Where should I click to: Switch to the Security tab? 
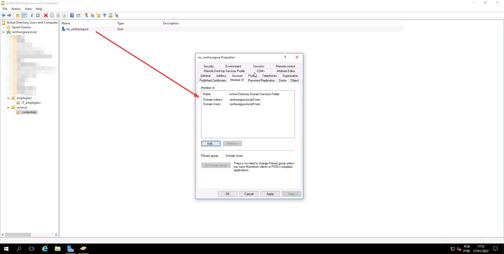[x=208, y=66]
